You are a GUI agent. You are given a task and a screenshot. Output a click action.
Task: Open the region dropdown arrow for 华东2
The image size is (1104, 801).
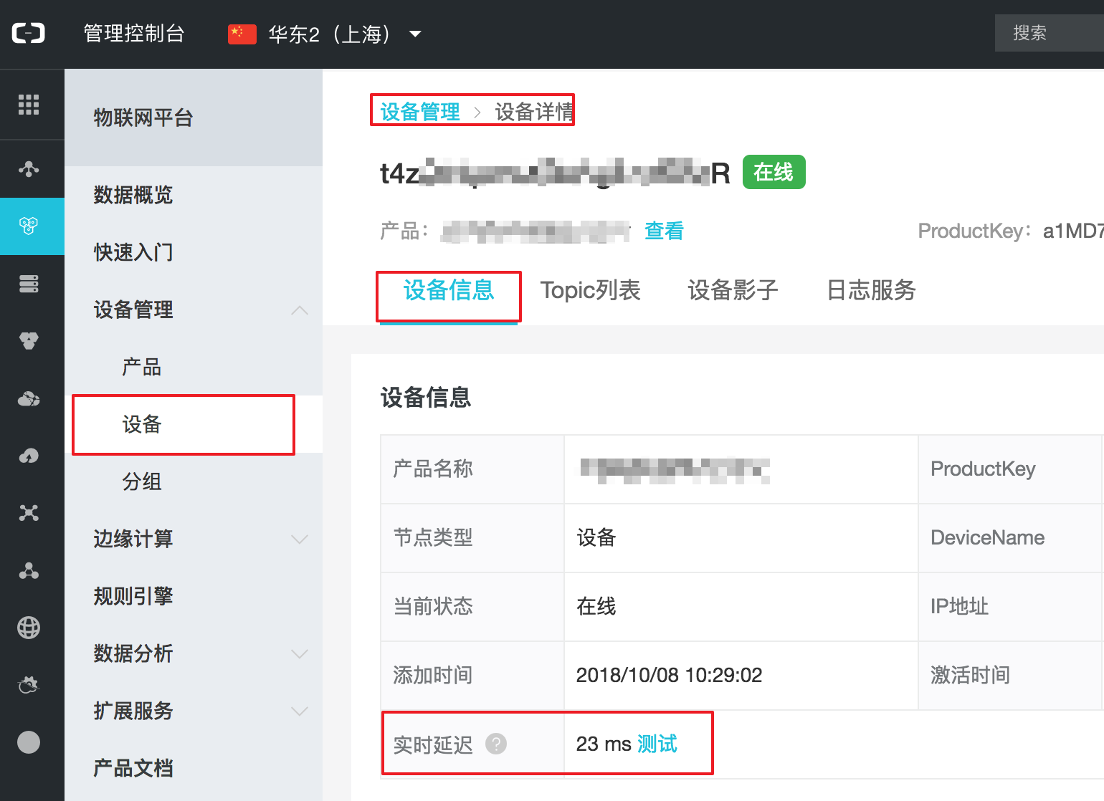(415, 34)
